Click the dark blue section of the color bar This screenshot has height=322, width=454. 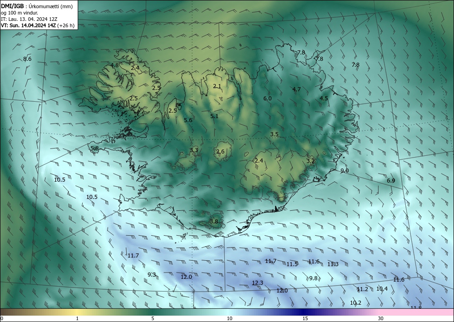click(x=304, y=312)
